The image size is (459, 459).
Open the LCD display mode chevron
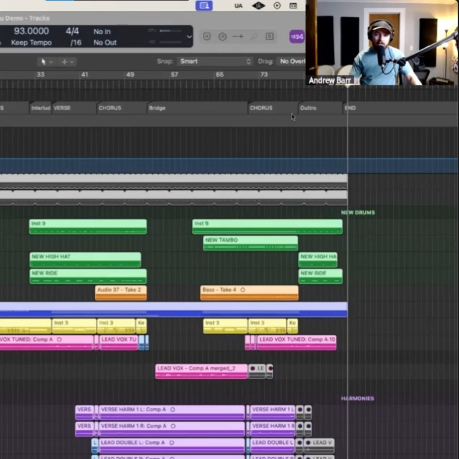pyautogui.click(x=189, y=37)
